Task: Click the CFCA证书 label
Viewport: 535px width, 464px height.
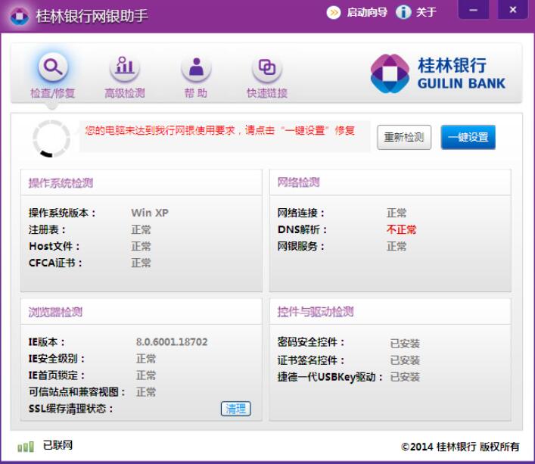Action: tap(55, 263)
